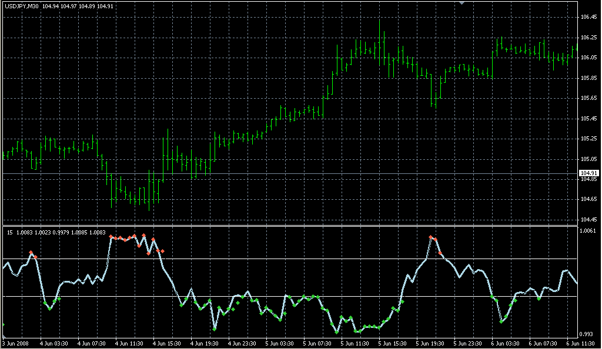Click the 4 Jun 11:30 time label
Viewport: 602px width, 349px height.
click(x=129, y=344)
